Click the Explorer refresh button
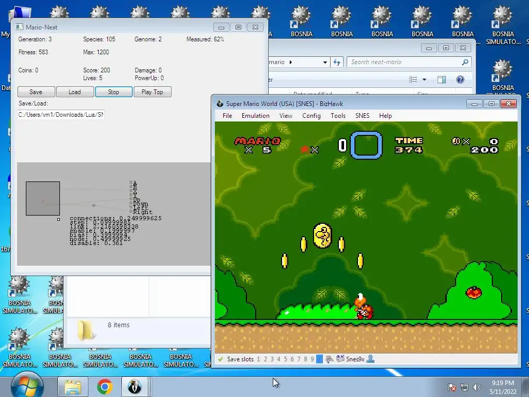Image resolution: width=529 pixels, height=397 pixels. pos(337,62)
